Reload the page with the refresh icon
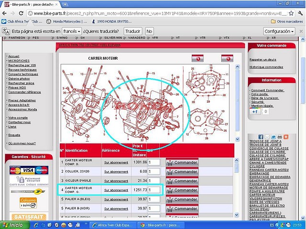 pos(21,13)
